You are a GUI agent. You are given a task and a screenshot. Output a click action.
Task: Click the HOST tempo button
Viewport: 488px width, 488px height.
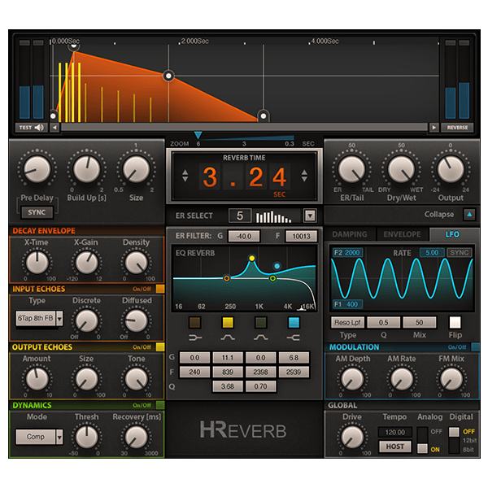click(x=395, y=447)
